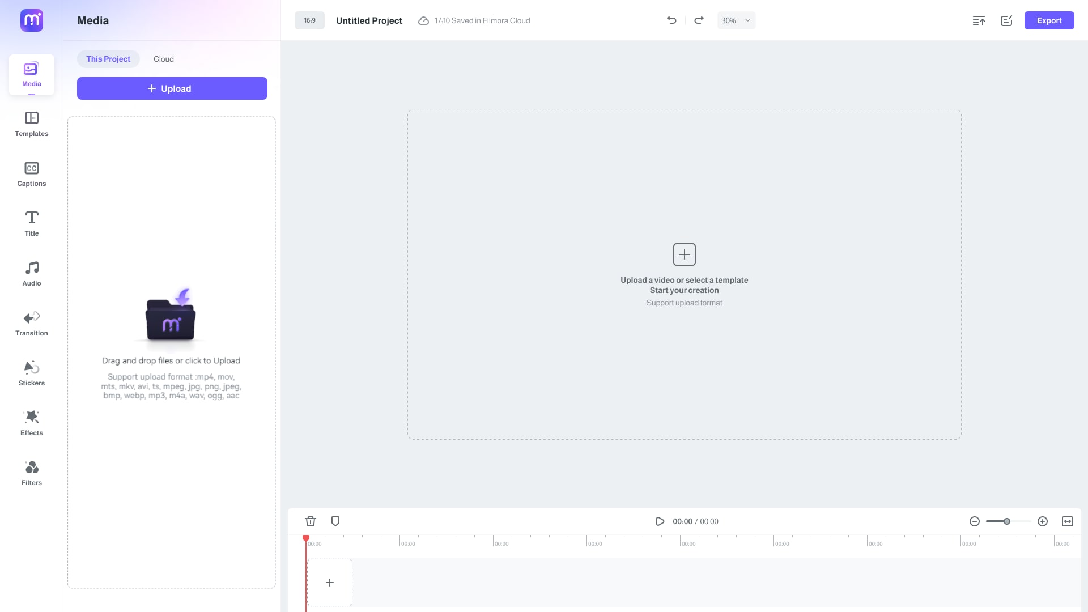Select the Stickers panel
Screen dimensions: 1088x612
click(x=31, y=373)
